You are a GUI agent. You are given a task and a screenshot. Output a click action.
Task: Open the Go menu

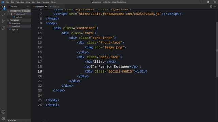pyautogui.click(x=33, y=2)
